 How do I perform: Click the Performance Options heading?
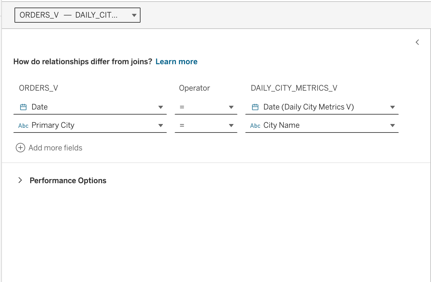point(68,181)
